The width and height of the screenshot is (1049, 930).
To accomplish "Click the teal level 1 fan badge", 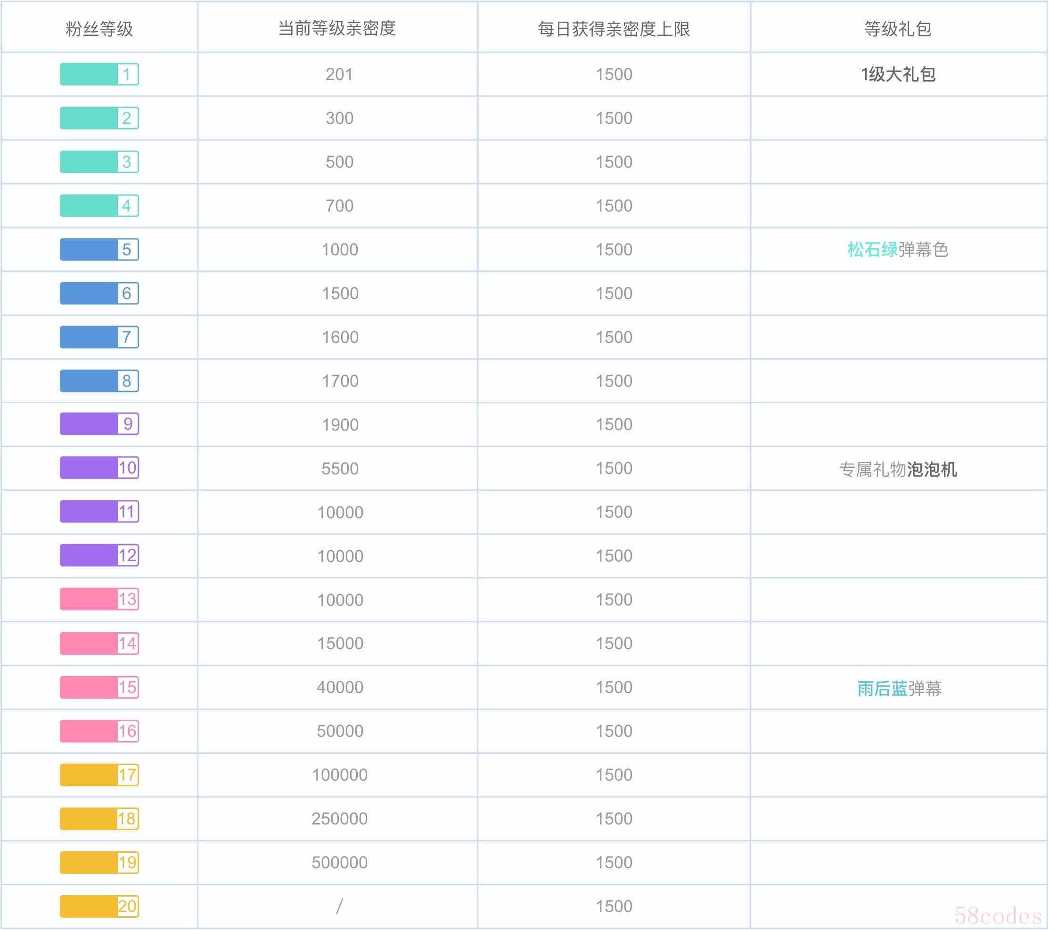I will (x=99, y=74).
